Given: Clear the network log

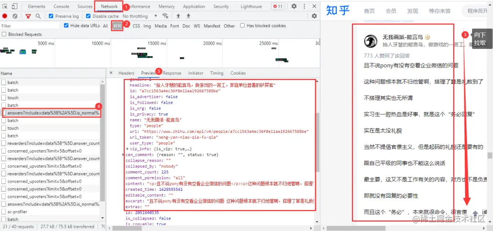Looking at the screenshot, I should coord(15,16).
